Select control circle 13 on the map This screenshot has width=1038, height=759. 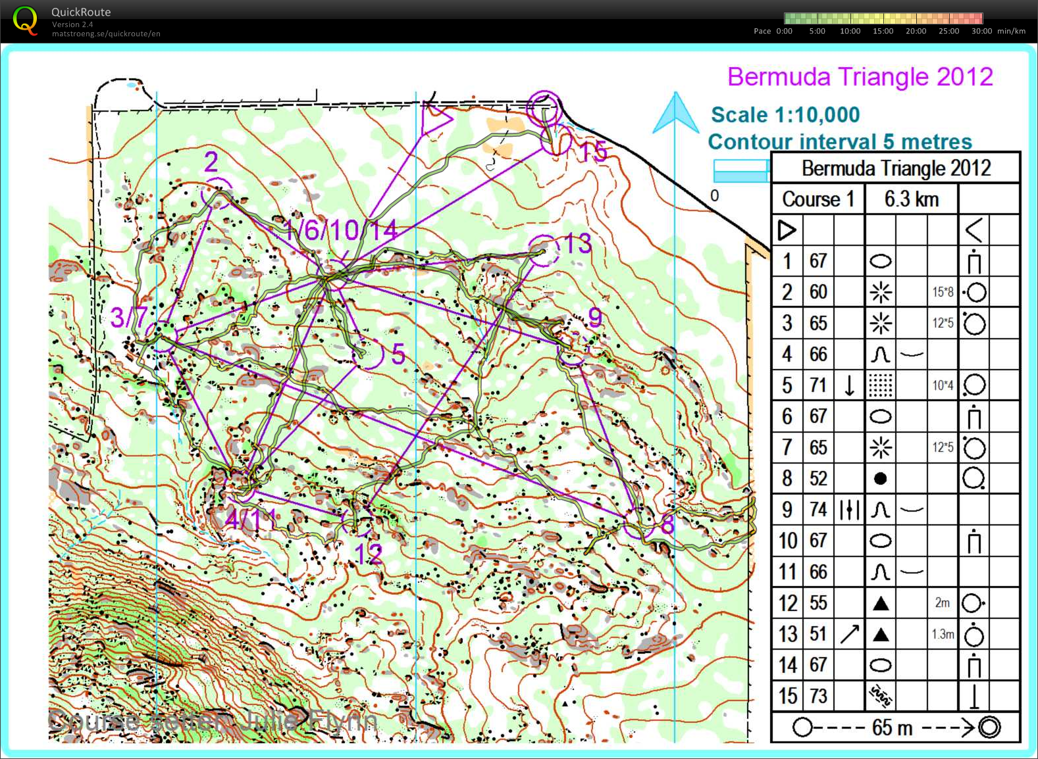point(544,251)
